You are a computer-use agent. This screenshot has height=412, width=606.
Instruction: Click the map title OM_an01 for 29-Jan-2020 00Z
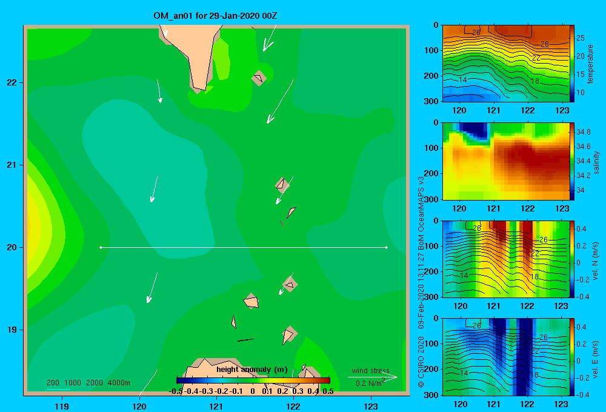point(215,16)
